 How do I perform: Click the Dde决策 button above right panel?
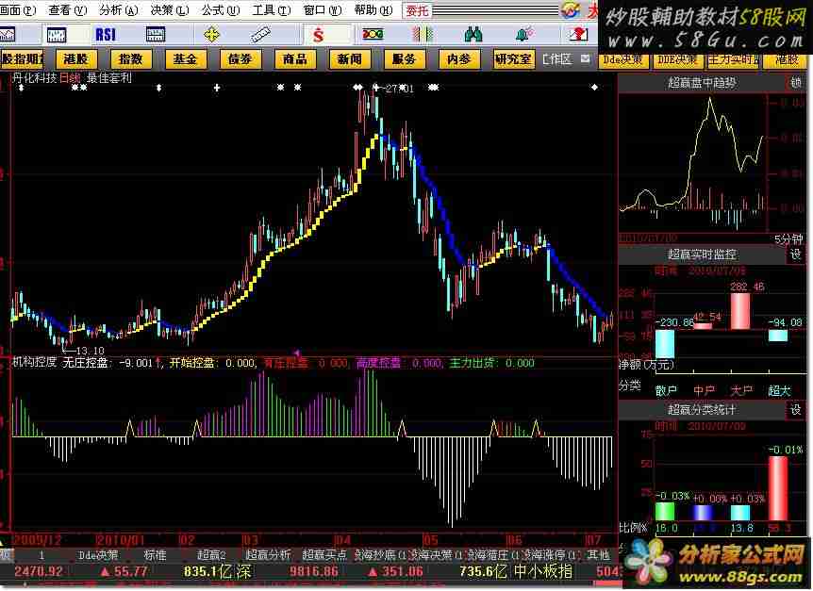[x=622, y=59]
